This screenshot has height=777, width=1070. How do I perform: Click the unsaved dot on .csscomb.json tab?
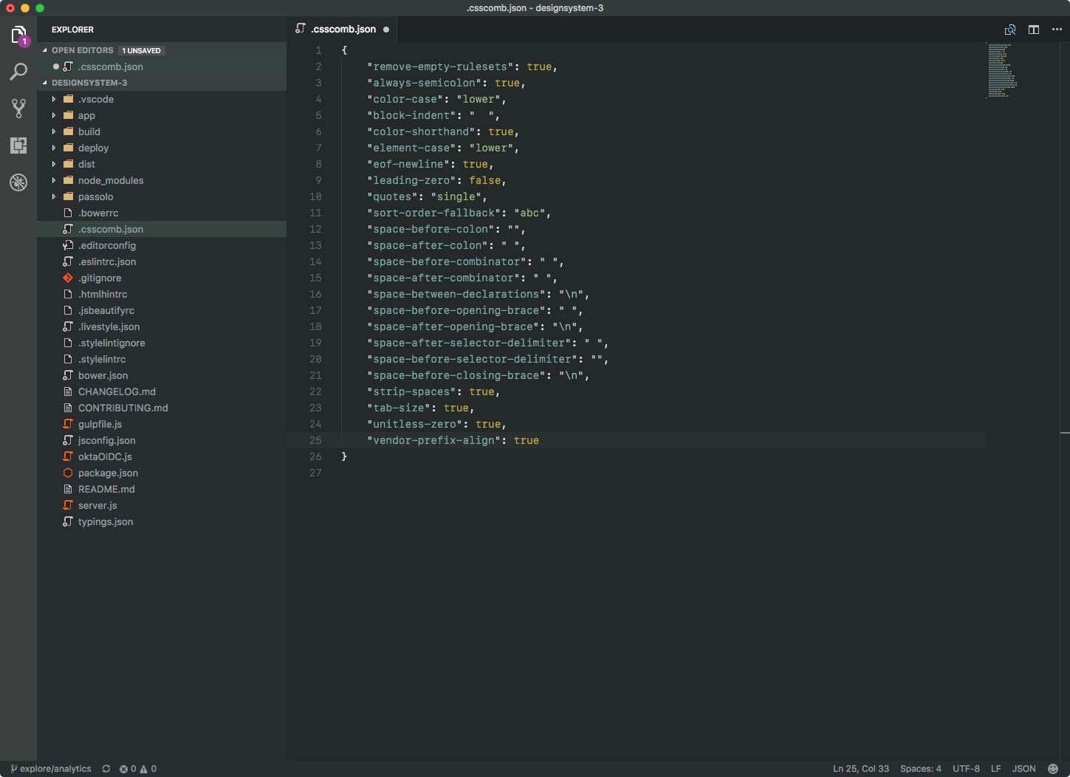coord(386,30)
